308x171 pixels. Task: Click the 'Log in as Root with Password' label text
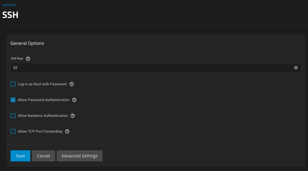click(x=42, y=84)
